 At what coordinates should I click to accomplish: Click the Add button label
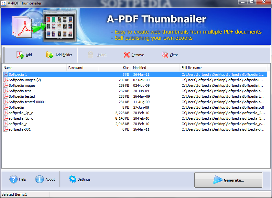29,55
